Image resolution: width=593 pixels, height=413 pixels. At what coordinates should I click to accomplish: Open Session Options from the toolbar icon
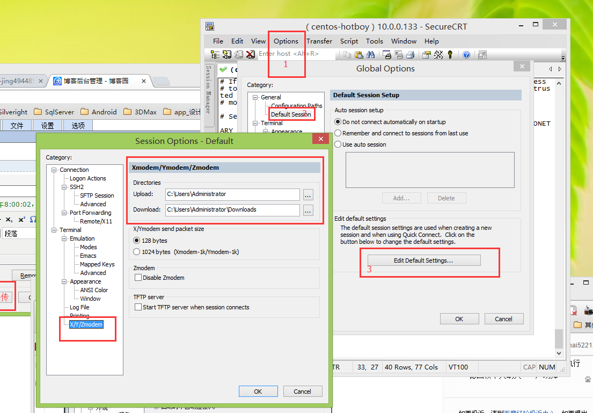426,54
